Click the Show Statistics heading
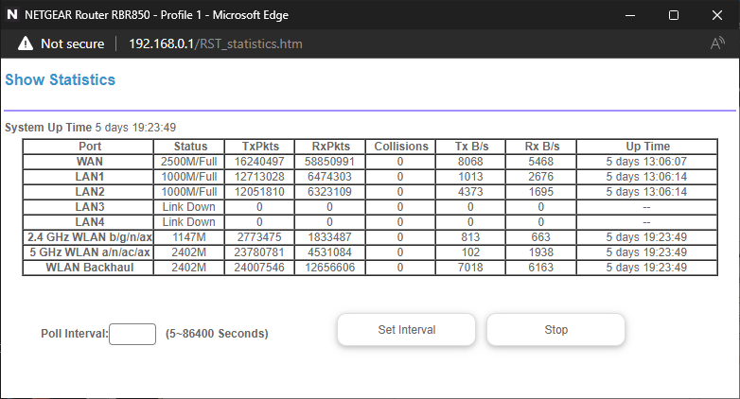The height and width of the screenshot is (399, 740). (x=61, y=80)
